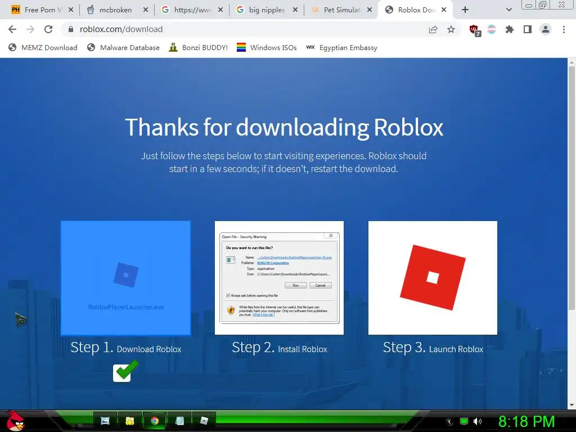Click the red Roblox logo Step 3 image

pyautogui.click(x=433, y=278)
